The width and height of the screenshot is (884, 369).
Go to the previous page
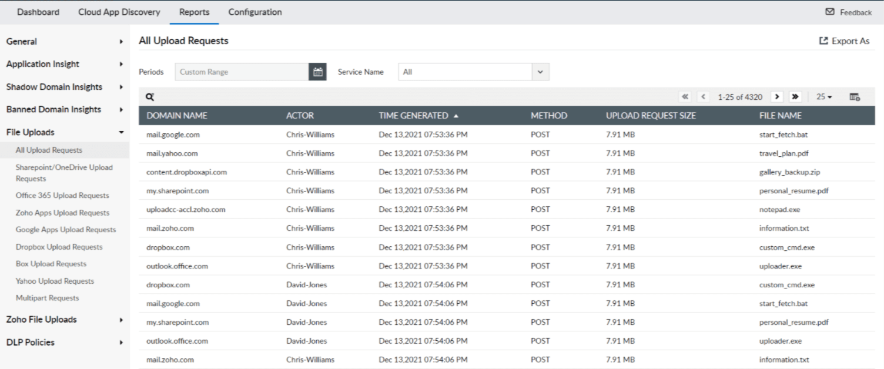coord(703,96)
